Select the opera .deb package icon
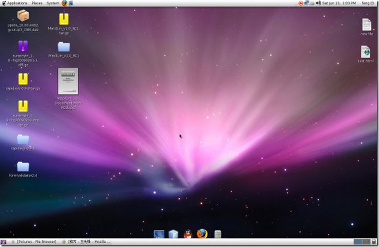 click(23, 16)
